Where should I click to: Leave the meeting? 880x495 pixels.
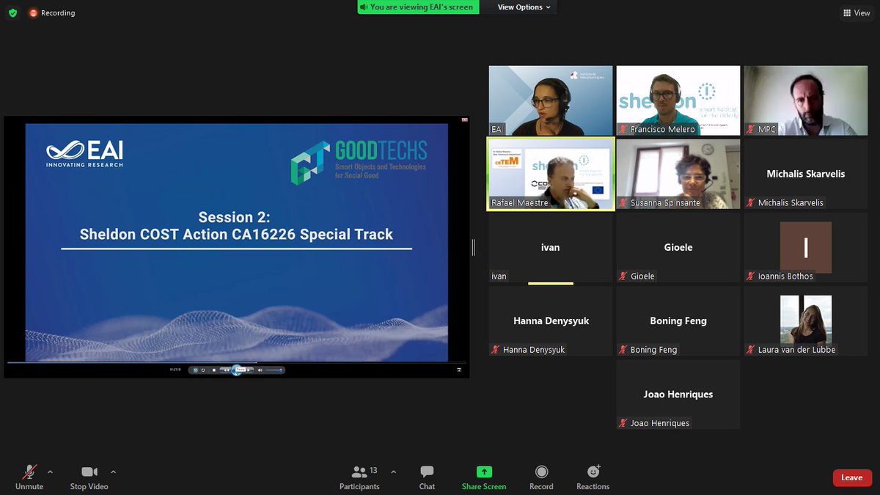coord(851,477)
